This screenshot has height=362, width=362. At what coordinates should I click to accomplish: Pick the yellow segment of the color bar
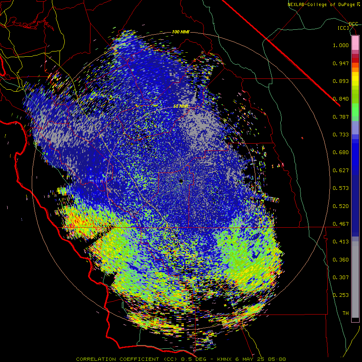(355, 79)
